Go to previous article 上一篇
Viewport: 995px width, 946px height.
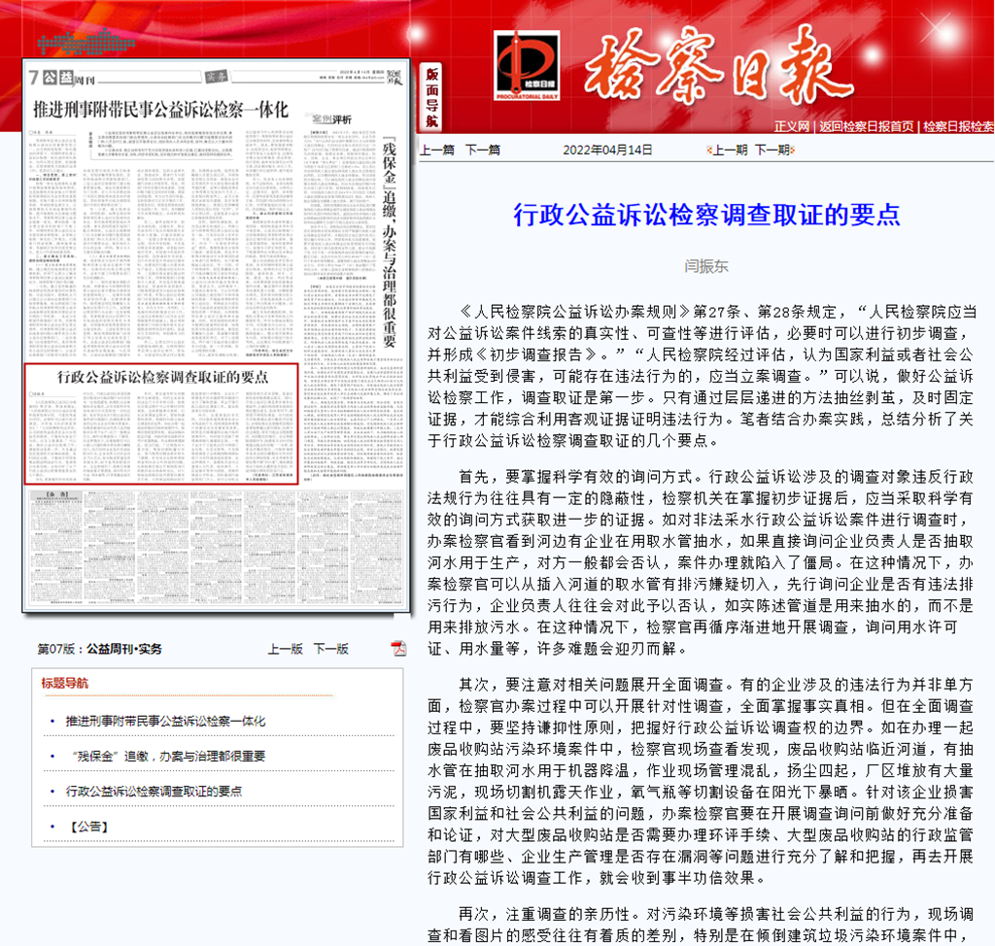[436, 150]
